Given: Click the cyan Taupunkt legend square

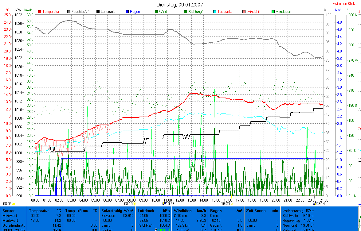Looking at the screenshot, I should pyautogui.click(x=215, y=12).
